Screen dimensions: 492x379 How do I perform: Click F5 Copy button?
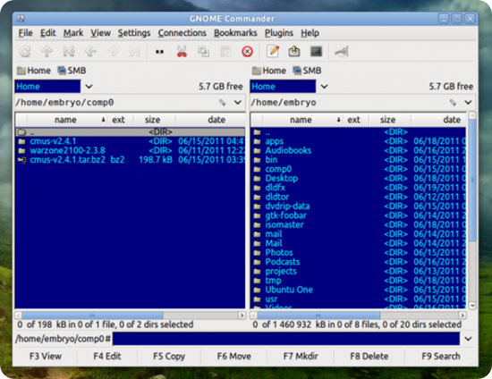pos(169,356)
